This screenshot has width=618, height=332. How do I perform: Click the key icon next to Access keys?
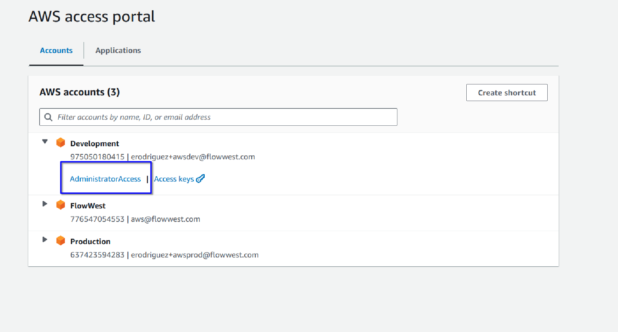click(x=200, y=178)
